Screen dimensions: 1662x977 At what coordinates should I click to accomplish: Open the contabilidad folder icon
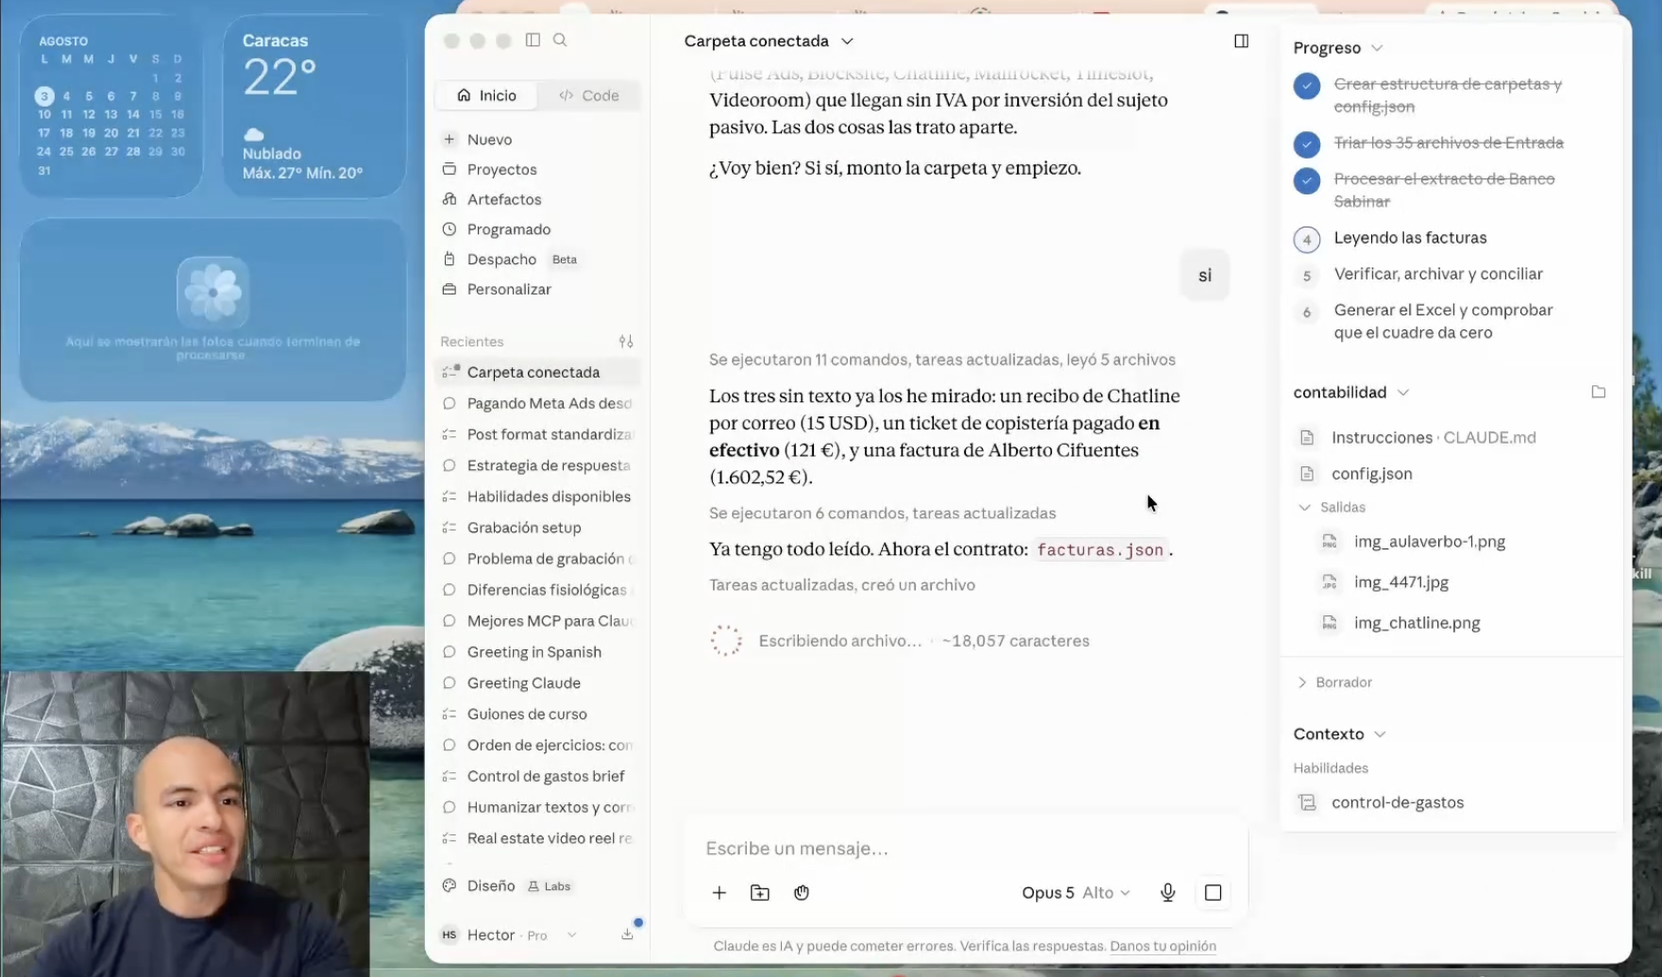point(1598,392)
